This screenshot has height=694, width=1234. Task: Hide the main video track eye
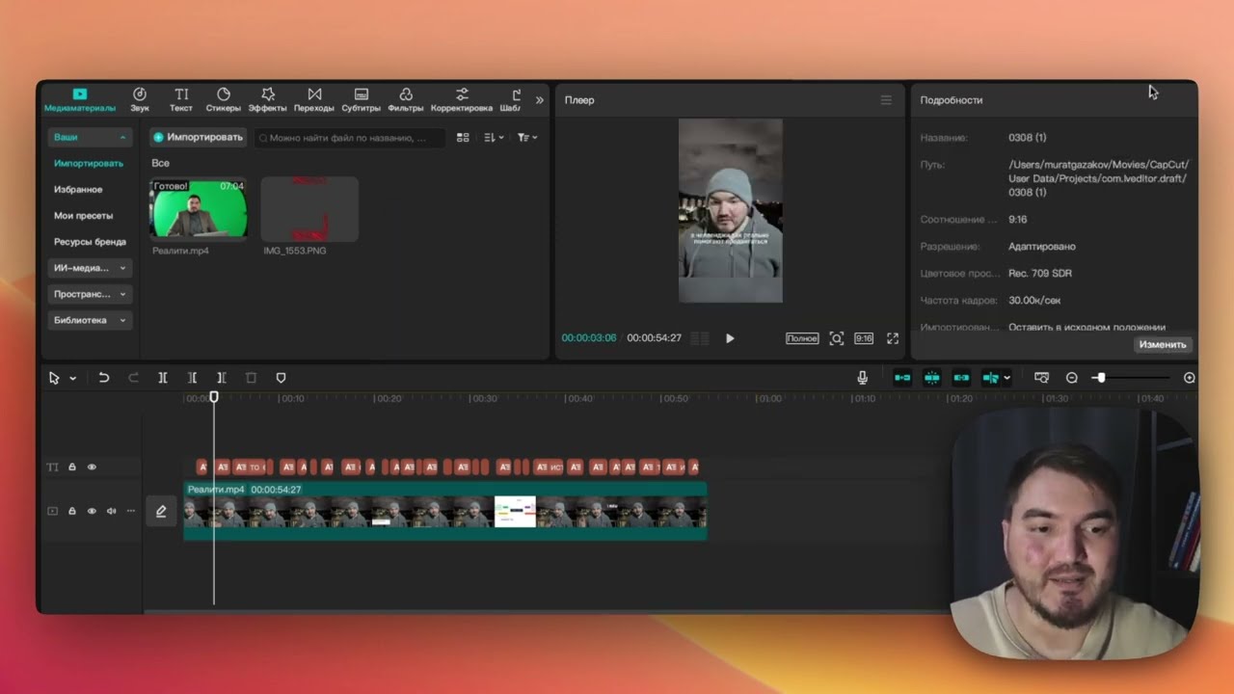click(x=92, y=511)
